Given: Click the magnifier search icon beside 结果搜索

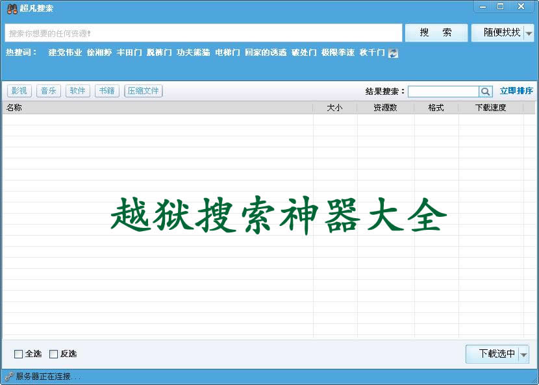Looking at the screenshot, I should tap(485, 91).
